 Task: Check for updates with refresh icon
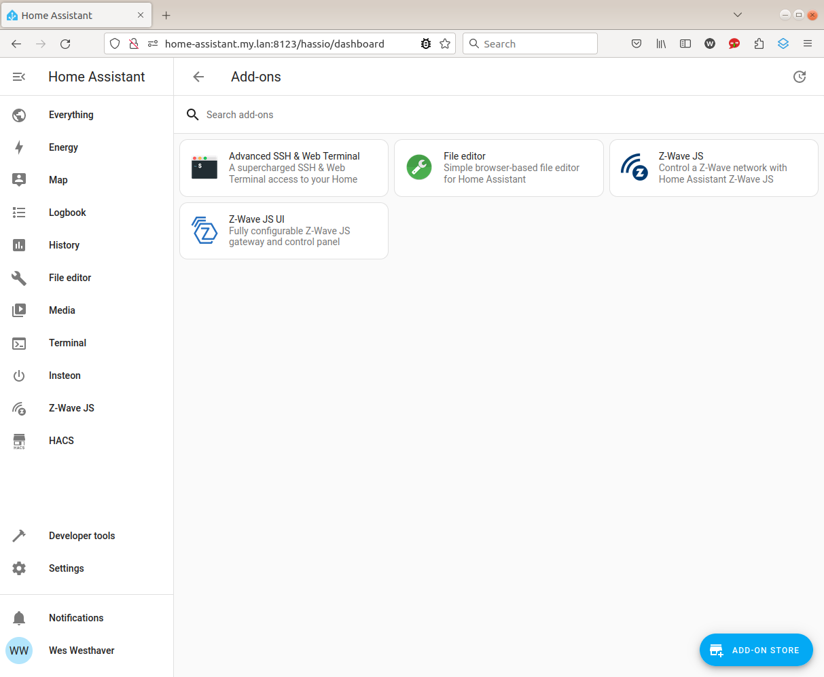800,77
